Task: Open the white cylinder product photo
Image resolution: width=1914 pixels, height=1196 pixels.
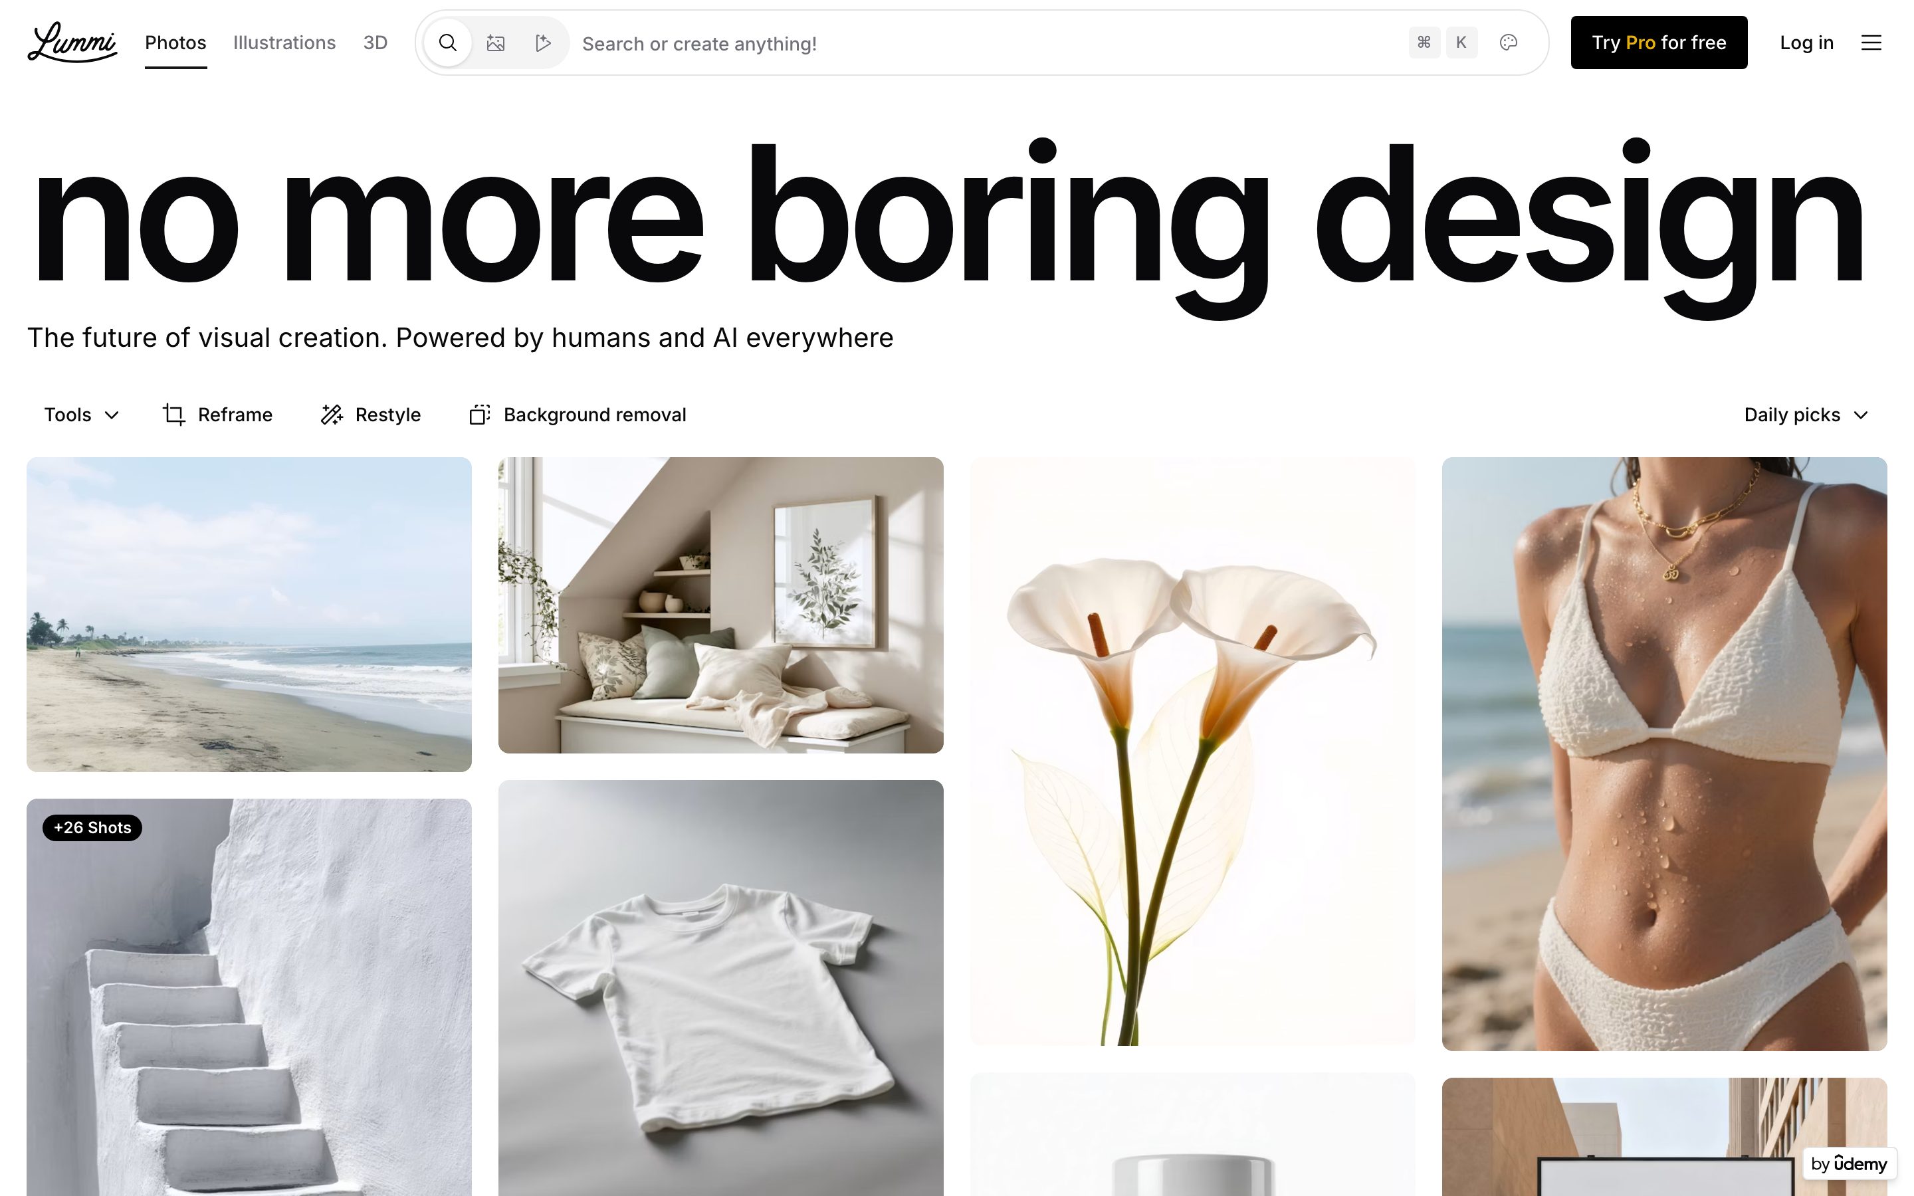Action: [1193, 1134]
